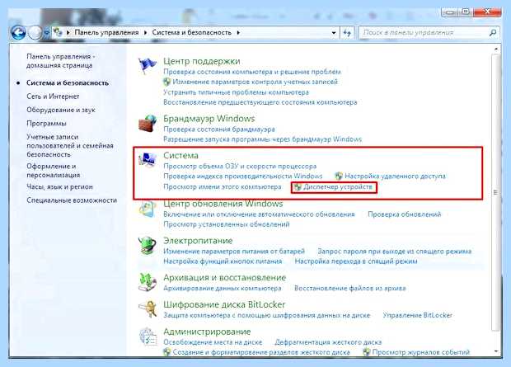This screenshot has height=367, width=511.
Task: Click Просмотр имени этого компьютера
Action: (223, 187)
